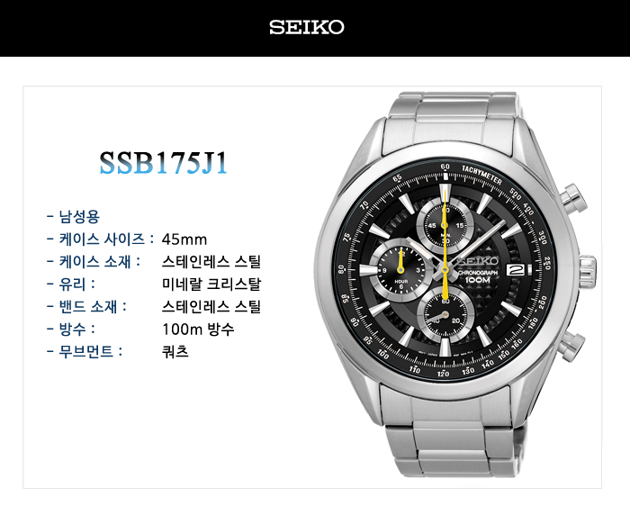This screenshot has width=630, height=515.
Task: Click the left hour subdial
Action: pyautogui.click(x=400, y=270)
